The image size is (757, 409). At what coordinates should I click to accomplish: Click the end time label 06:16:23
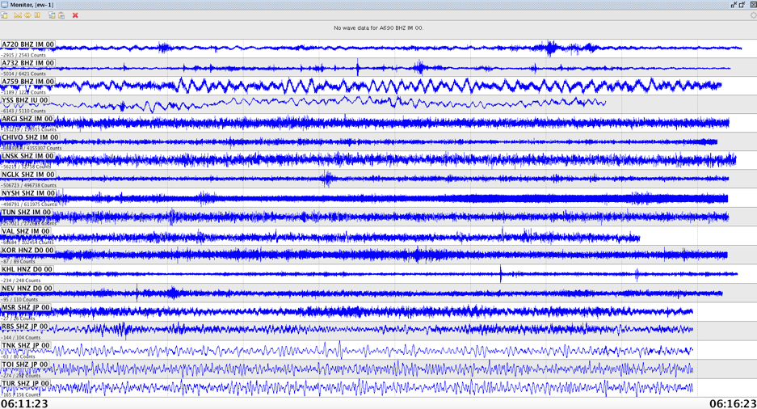(732, 403)
